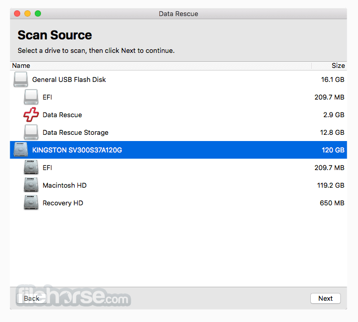Select the Recovery HD volume name

[x=63, y=203]
